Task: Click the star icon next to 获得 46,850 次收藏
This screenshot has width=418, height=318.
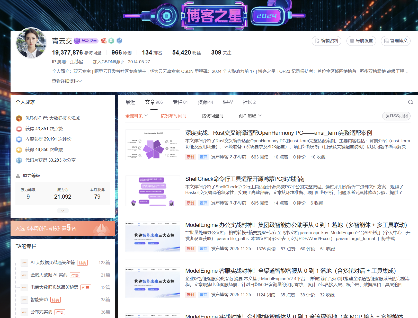Action: [19, 150]
